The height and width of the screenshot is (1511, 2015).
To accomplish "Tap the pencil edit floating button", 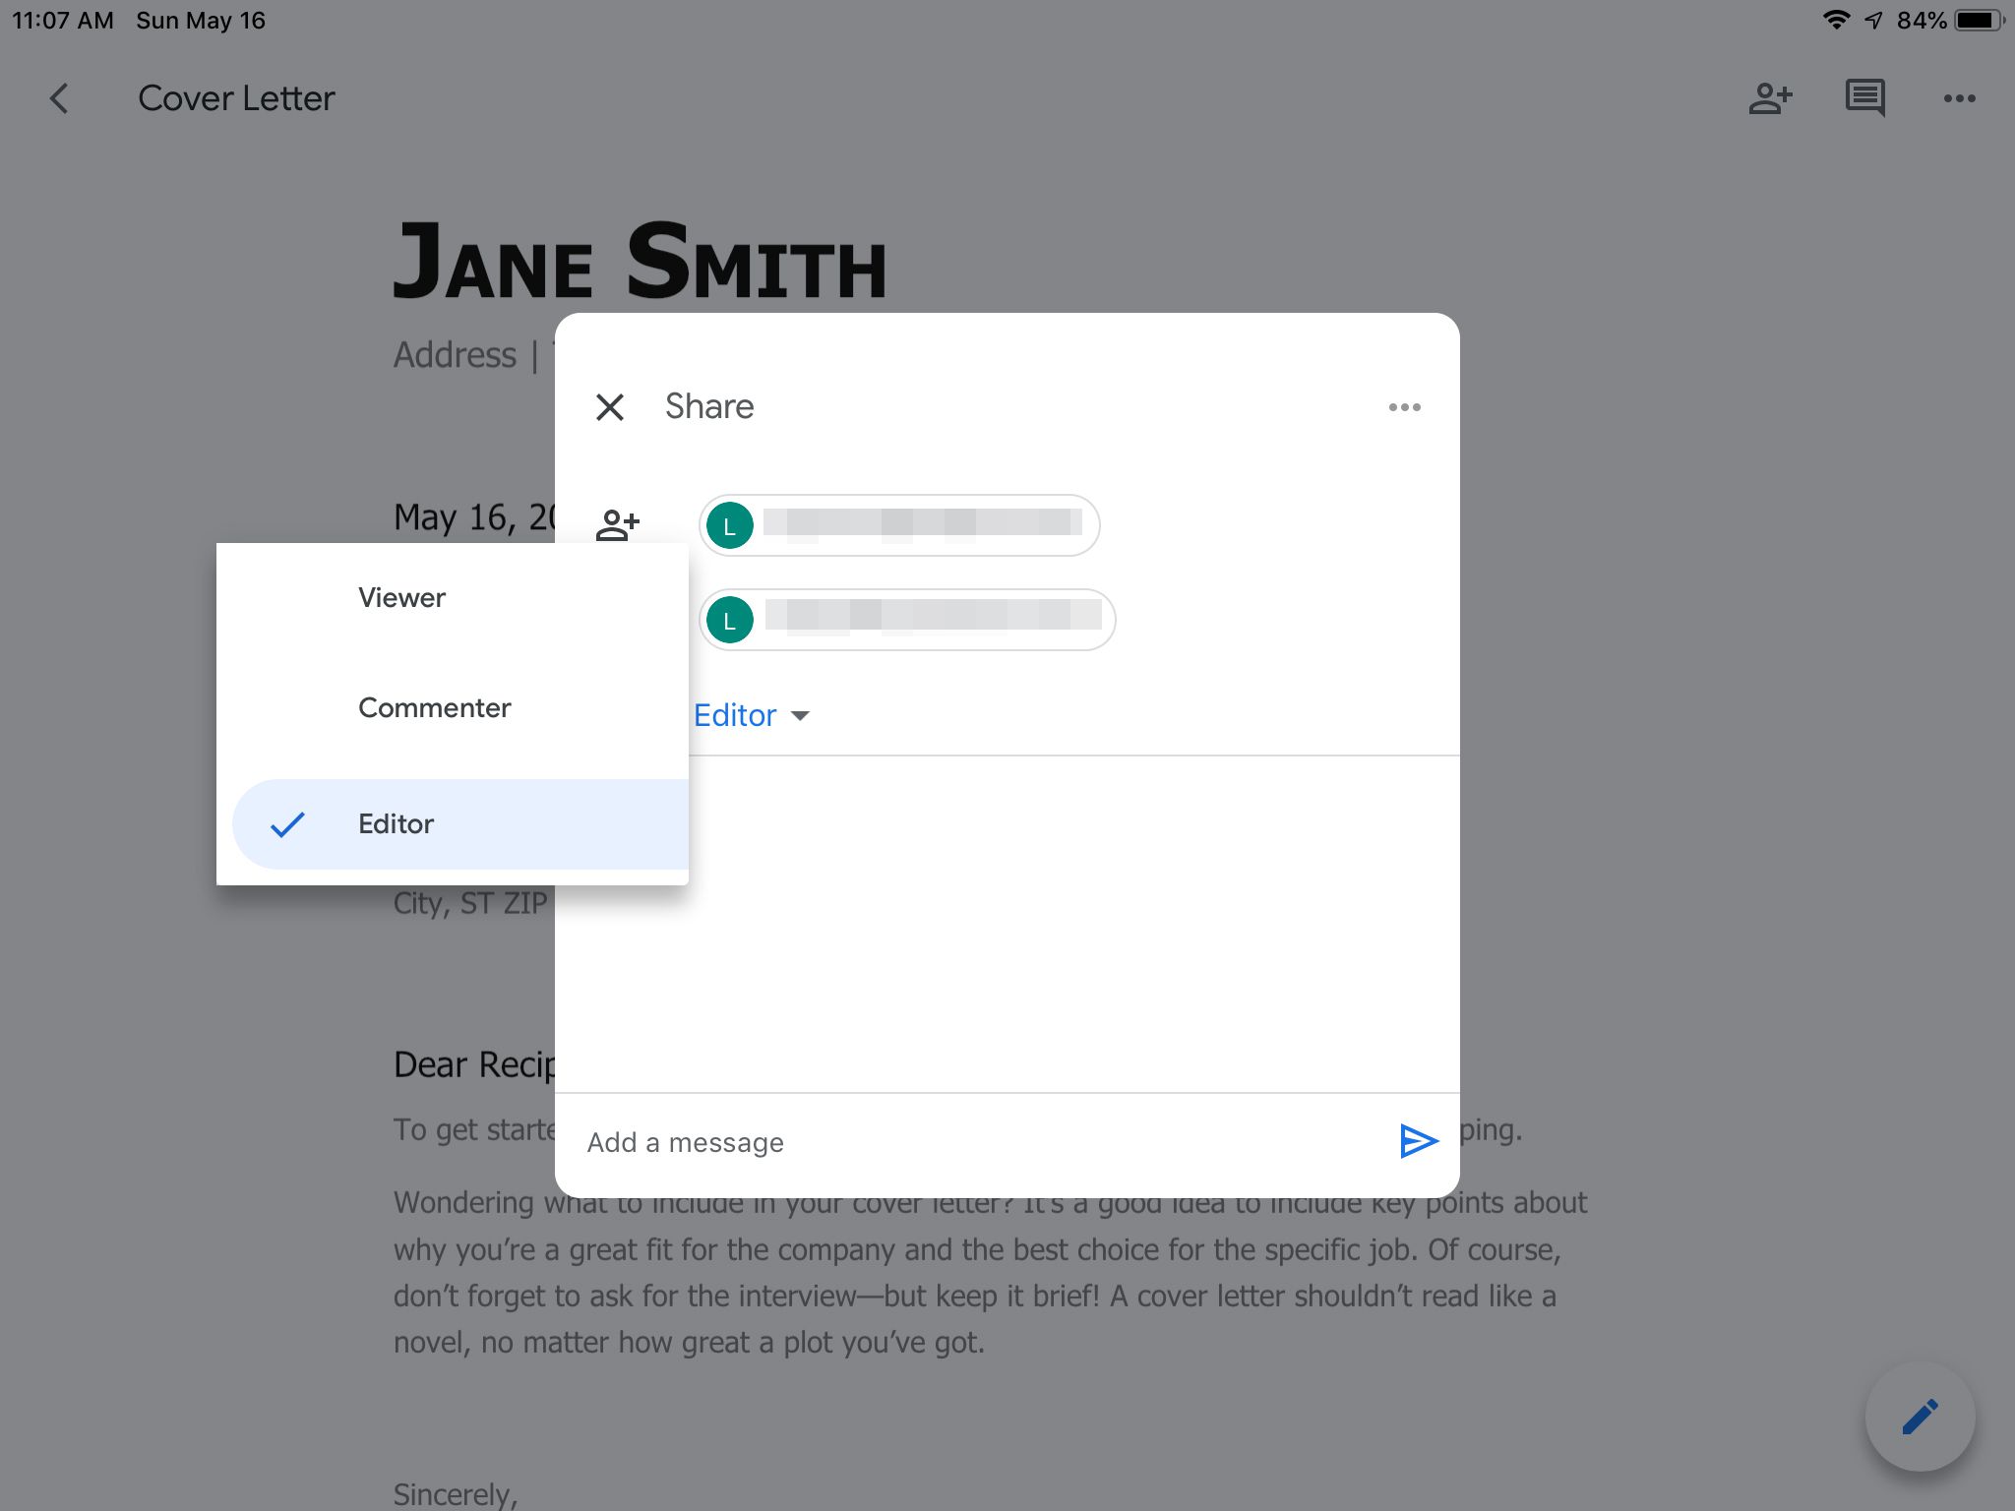I will (x=1920, y=1417).
